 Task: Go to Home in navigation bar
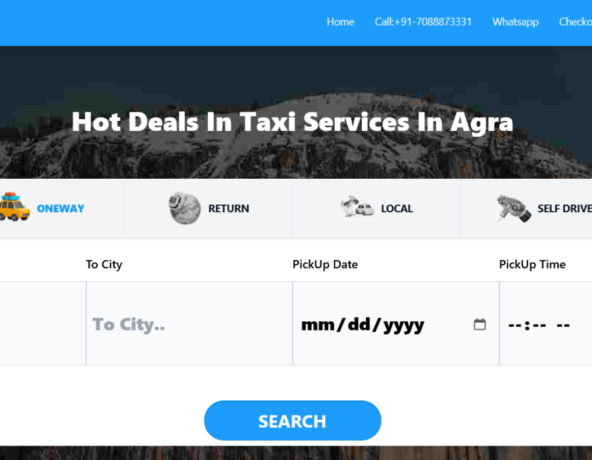click(340, 22)
